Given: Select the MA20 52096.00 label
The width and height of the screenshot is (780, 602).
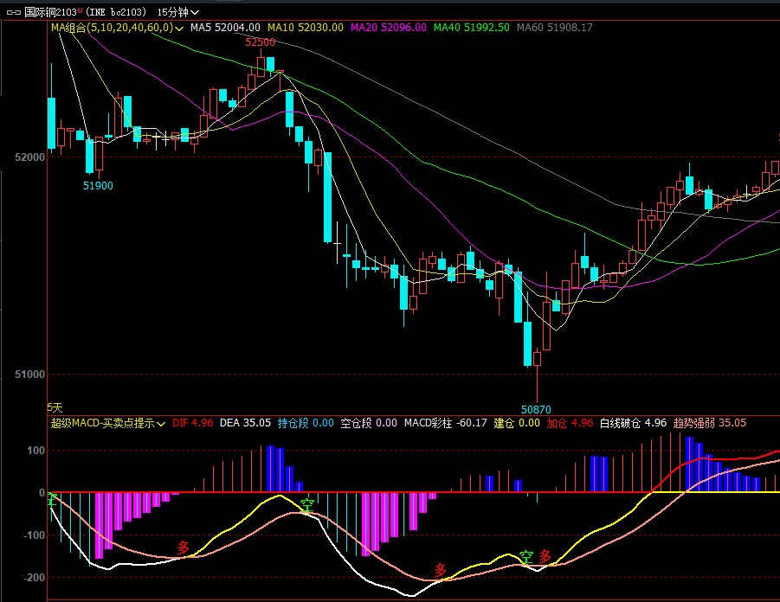Looking at the screenshot, I should [x=389, y=28].
